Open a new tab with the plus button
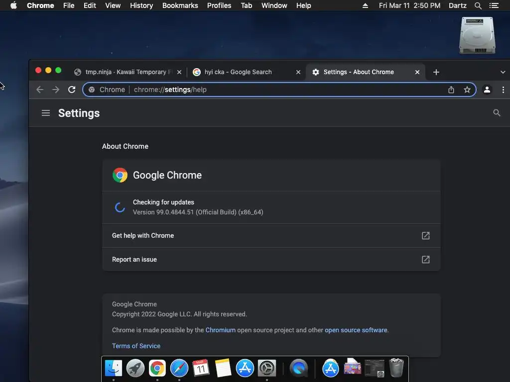The height and width of the screenshot is (382, 510). click(436, 72)
